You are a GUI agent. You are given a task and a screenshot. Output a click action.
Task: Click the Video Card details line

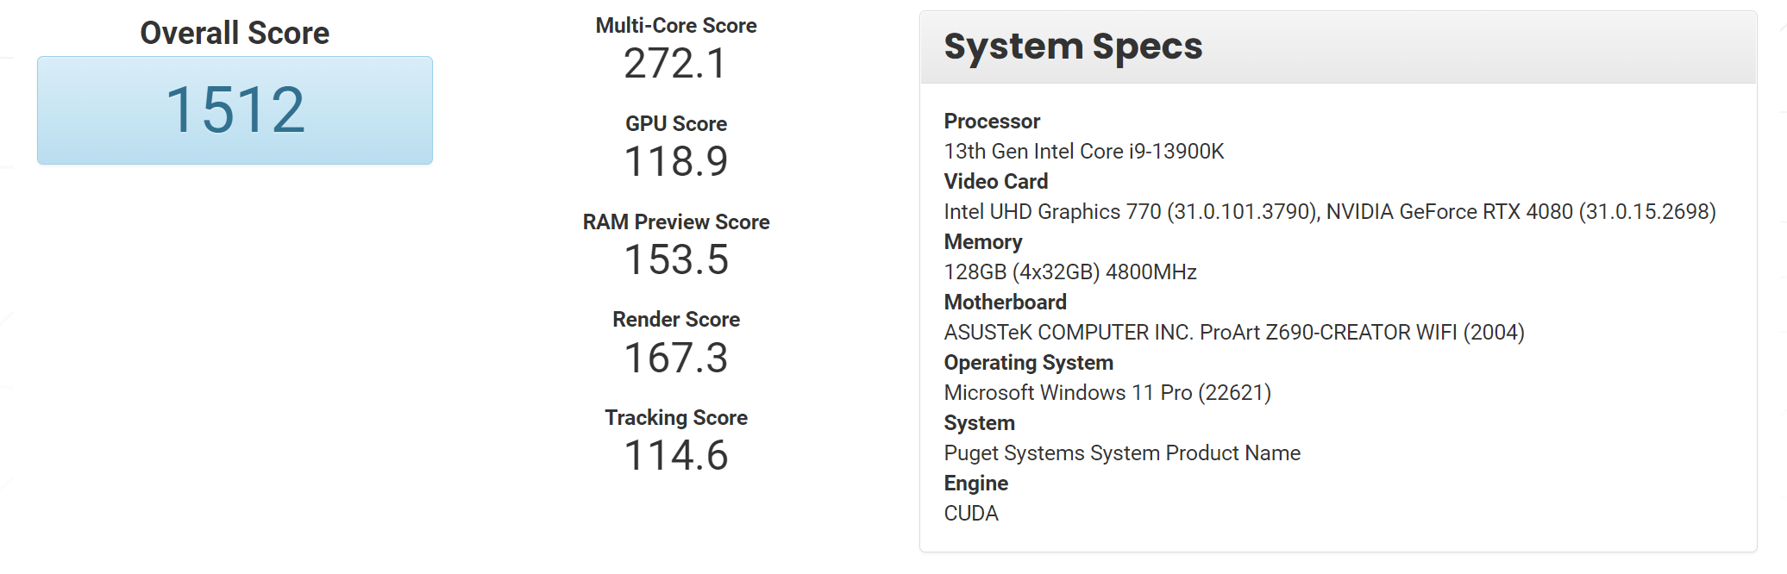pyautogui.click(x=1330, y=212)
